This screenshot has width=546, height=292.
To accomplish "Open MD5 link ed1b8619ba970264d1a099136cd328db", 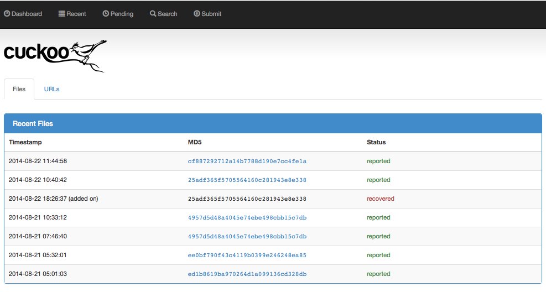I will coord(247,274).
